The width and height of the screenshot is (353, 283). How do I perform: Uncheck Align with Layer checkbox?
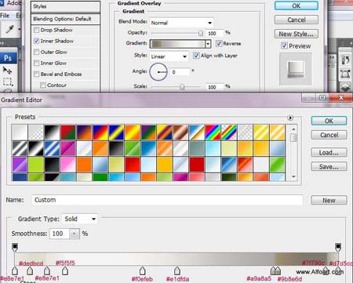(196, 56)
